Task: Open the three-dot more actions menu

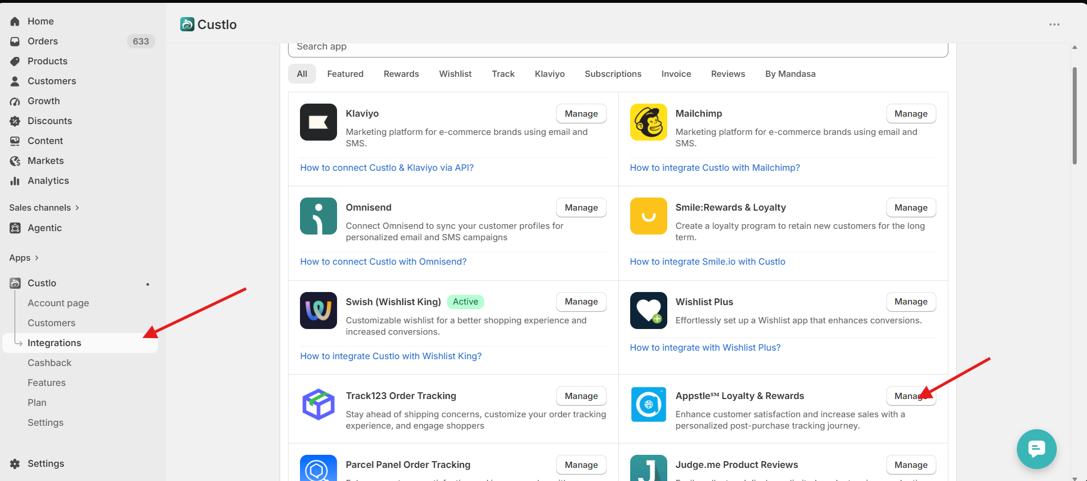Action: (1054, 24)
